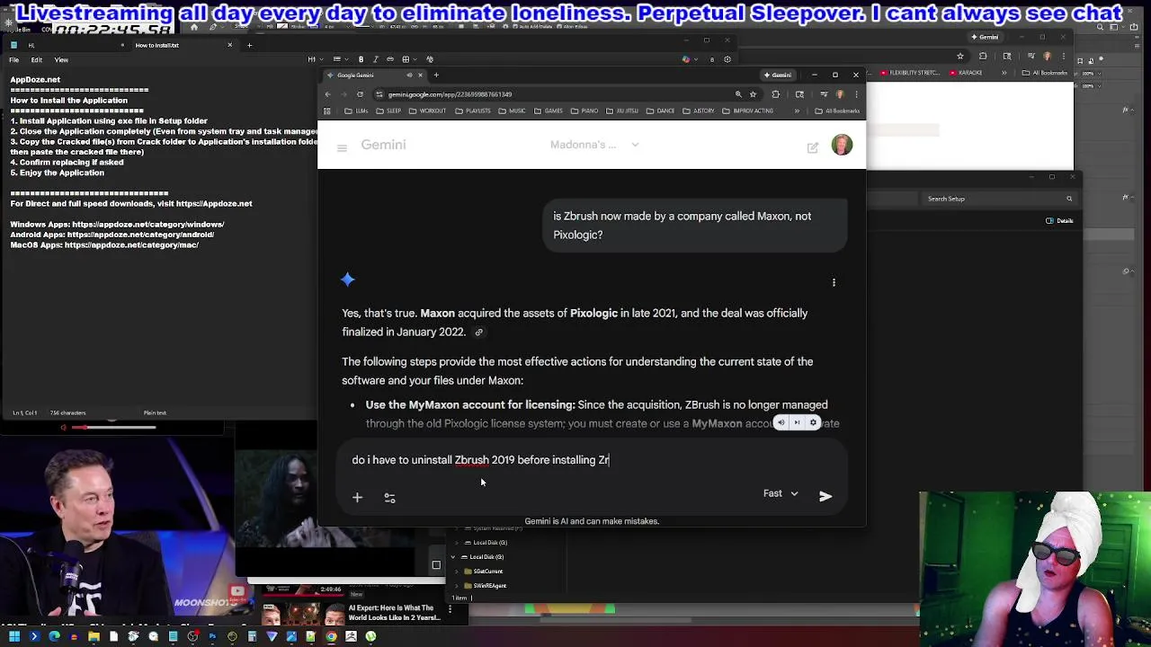Click Gemini side panel button in title bar
The width and height of the screenshot is (1151, 647).
pos(778,75)
